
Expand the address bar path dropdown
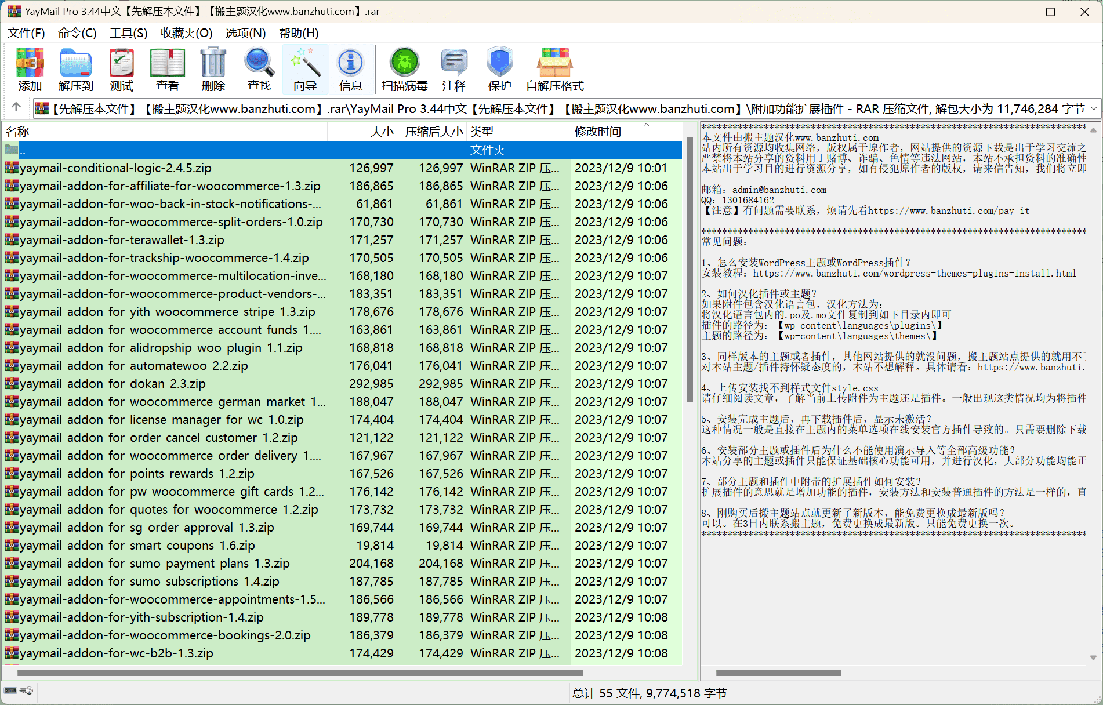click(x=1094, y=108)
